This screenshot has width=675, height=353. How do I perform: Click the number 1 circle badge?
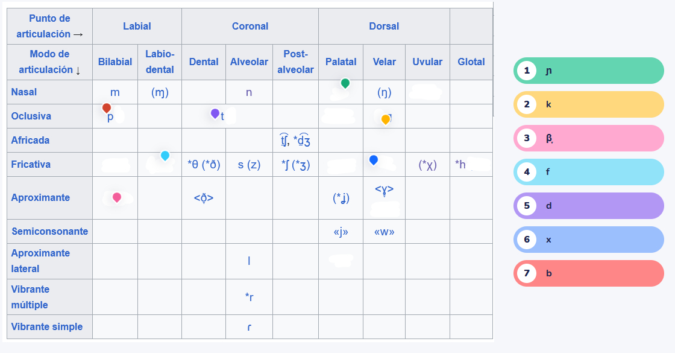click(x=527, y=71)
